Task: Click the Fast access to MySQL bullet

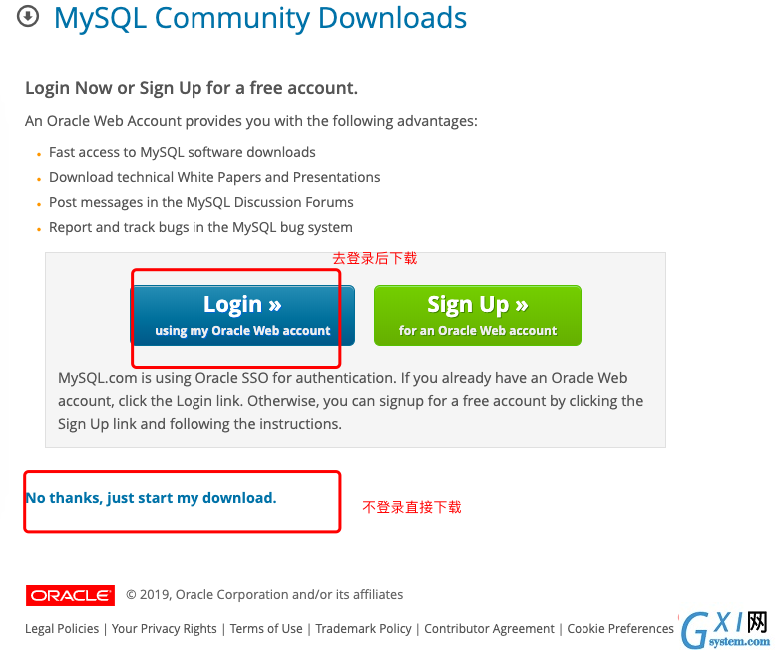Action: click(x=183, y=152)
